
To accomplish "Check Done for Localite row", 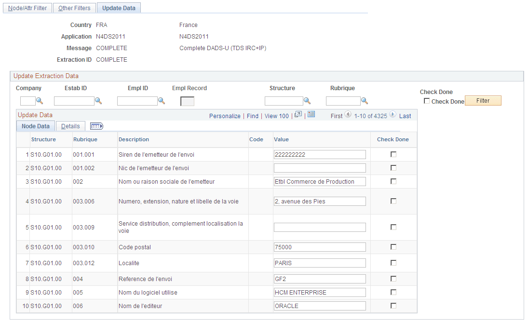I will click(x=393, y=263).
